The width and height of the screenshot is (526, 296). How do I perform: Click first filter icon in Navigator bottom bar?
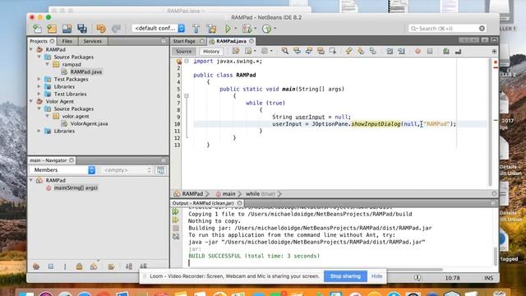(36, 266)
